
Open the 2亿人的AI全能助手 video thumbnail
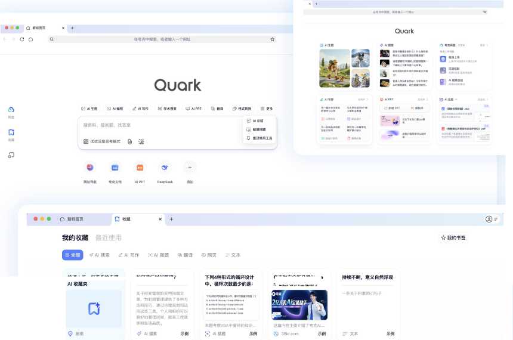299,305
